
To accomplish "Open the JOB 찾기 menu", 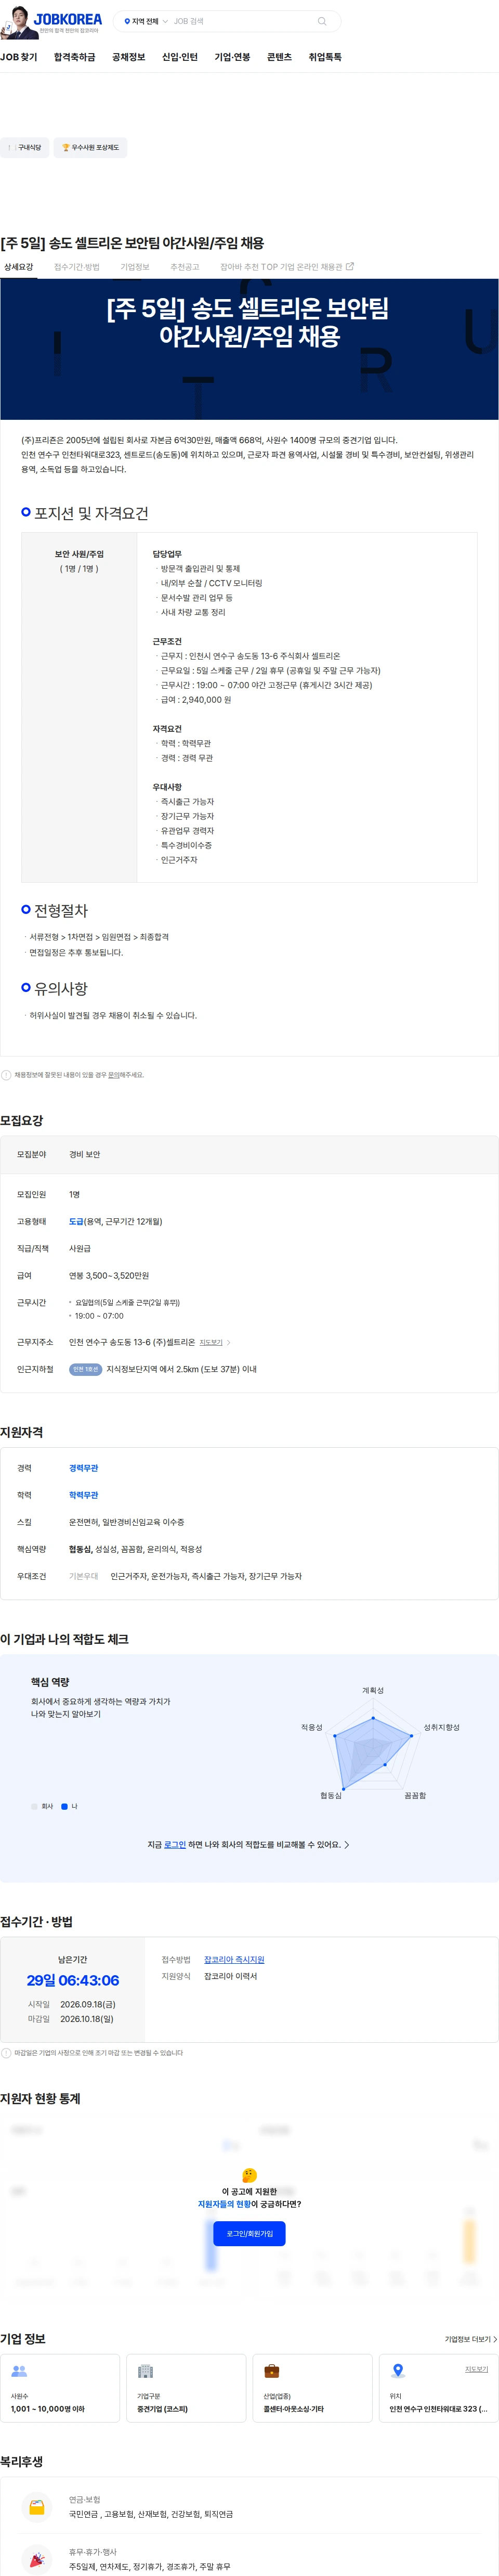I will [x=19, y=57].
